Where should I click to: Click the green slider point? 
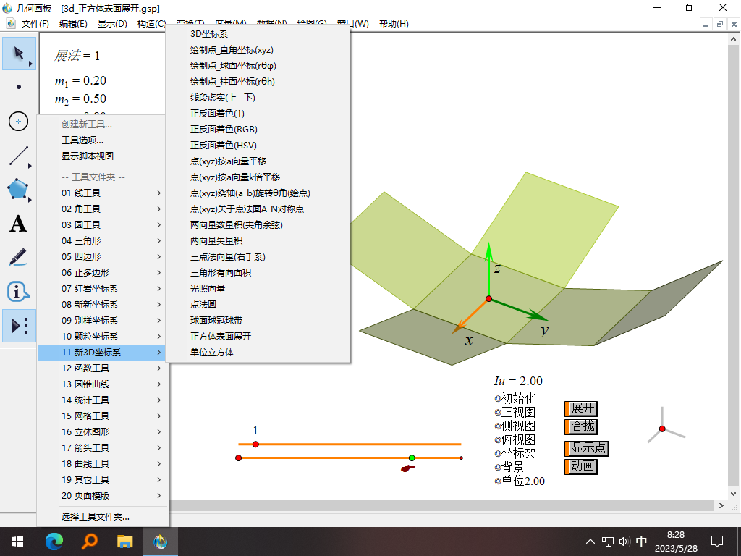click(x=411, y=457)
